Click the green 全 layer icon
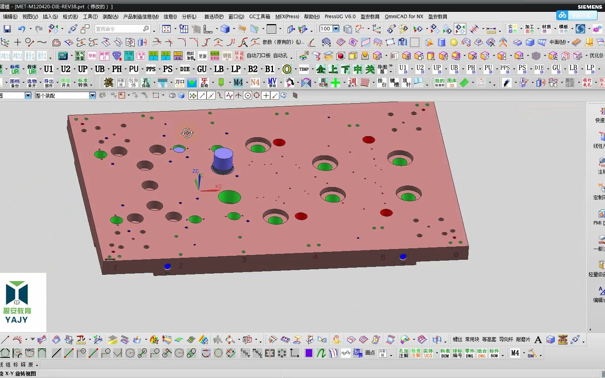605x378 pixels. point(321,69)
